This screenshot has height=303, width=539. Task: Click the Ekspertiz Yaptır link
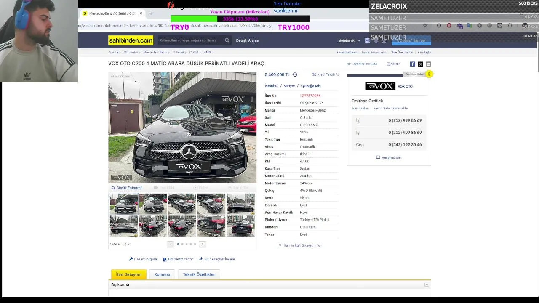click(x=178, y=259)
